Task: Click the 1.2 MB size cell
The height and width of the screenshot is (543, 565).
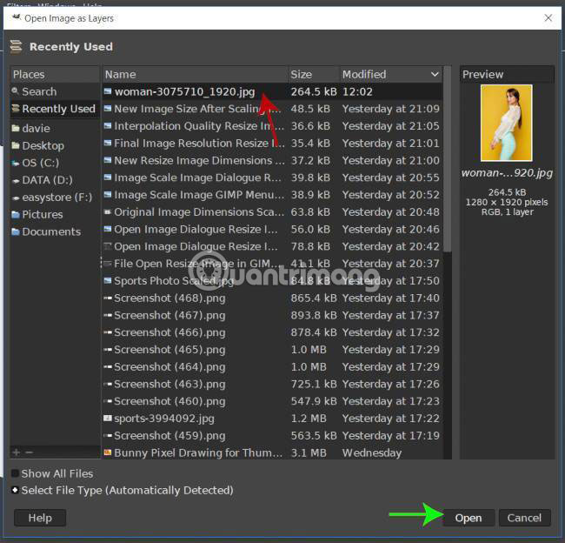Action: [309, 419]
